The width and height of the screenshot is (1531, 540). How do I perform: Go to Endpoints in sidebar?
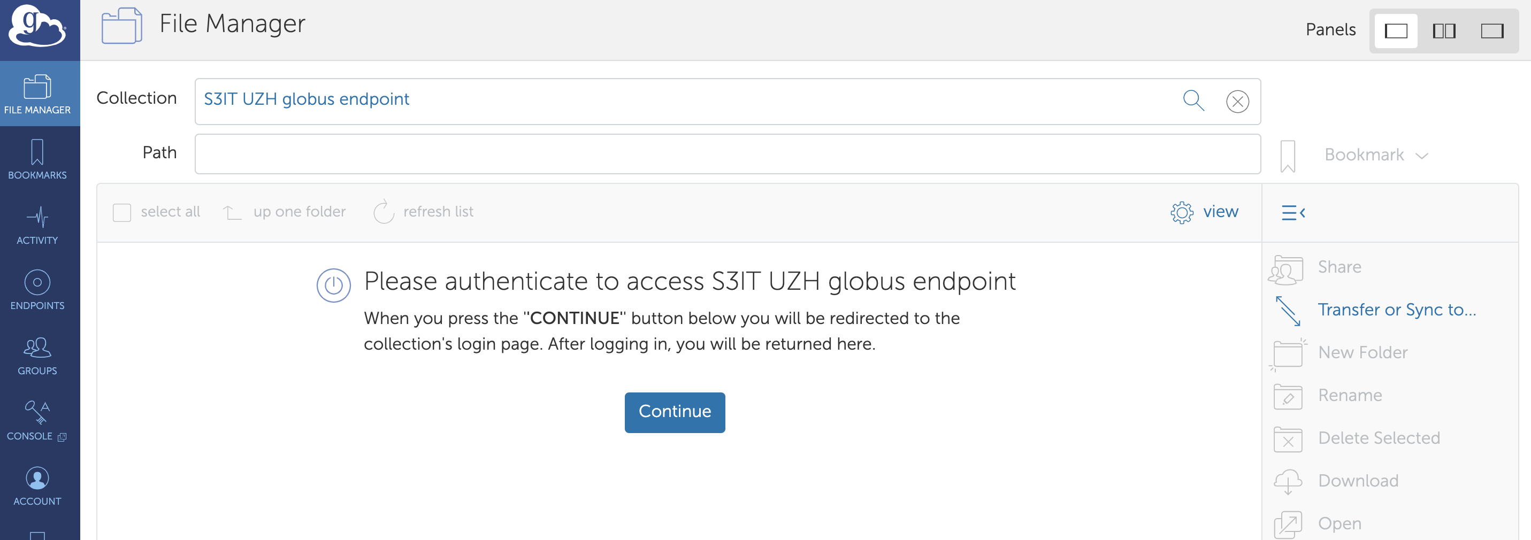pos(37,290)
